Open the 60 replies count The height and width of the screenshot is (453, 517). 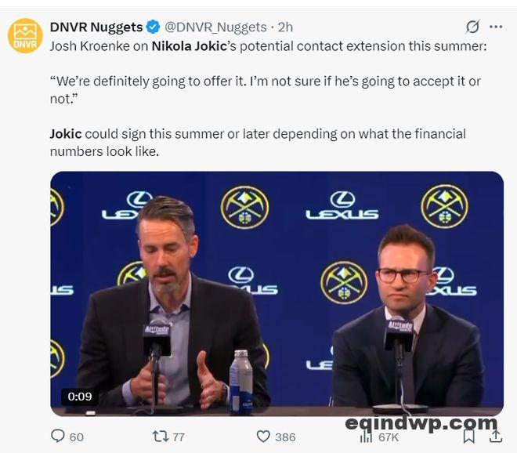[77, 437]
